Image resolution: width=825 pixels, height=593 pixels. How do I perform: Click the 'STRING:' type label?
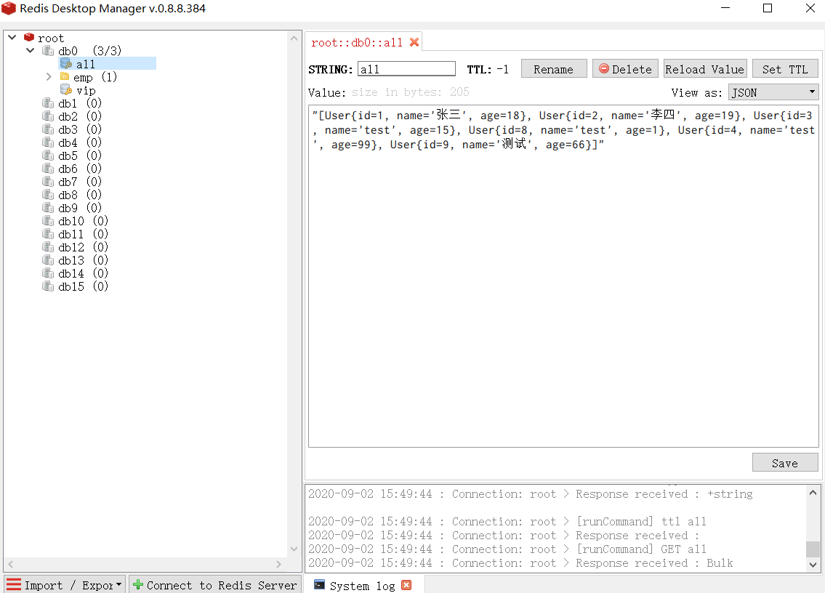click(331, 70)
